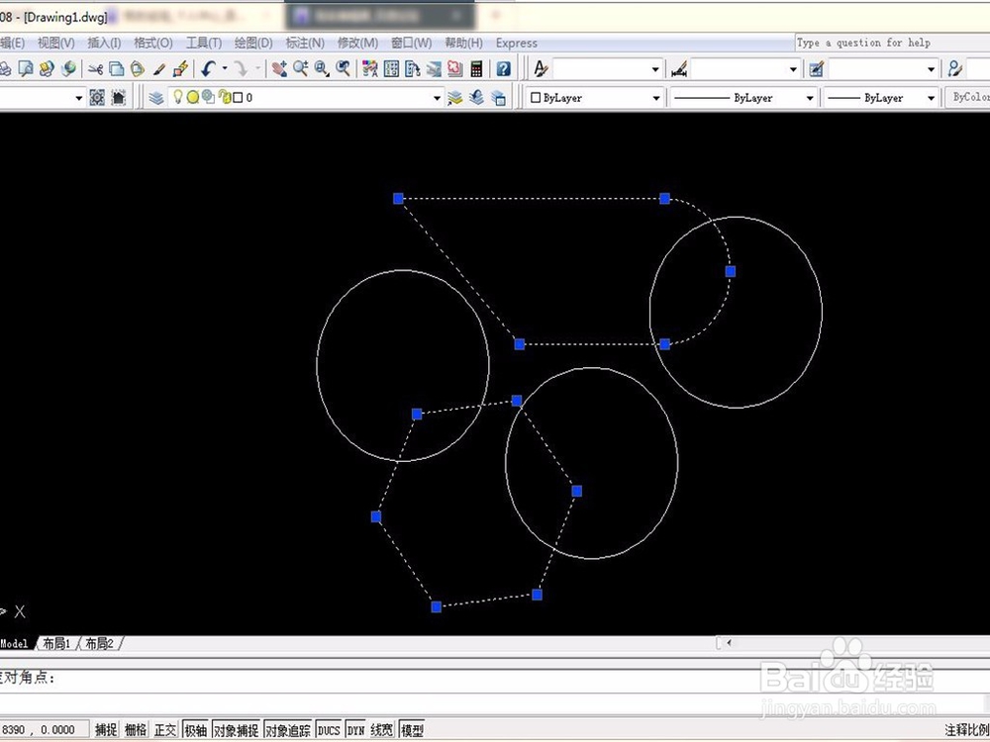Click the 'Type a question for help' box
The image size is (990, 742).
(892, 43)
